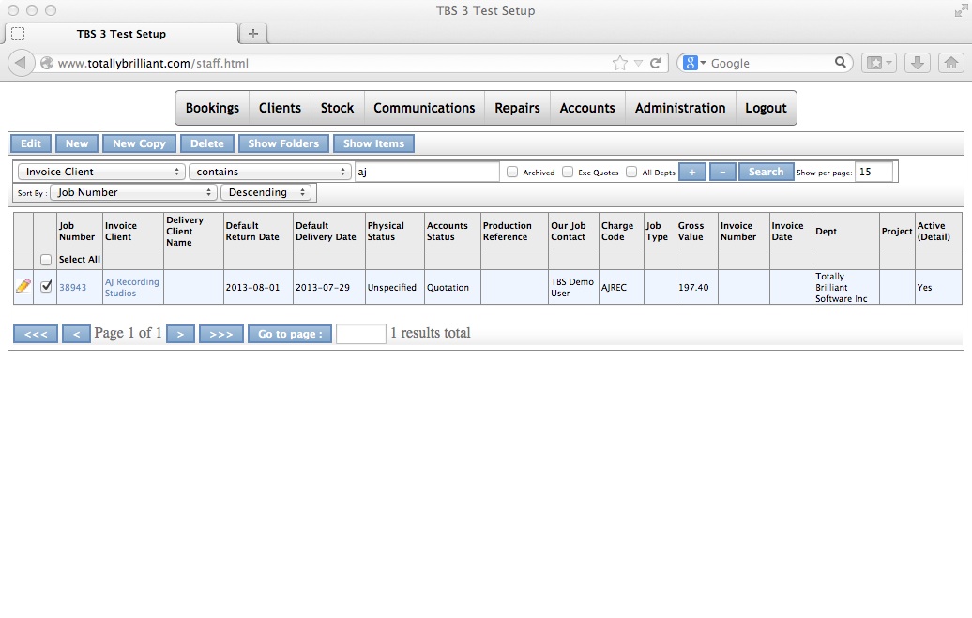Reload the page with refresh icon
This screenshot has width=972, height=618.
coord(655,63)
